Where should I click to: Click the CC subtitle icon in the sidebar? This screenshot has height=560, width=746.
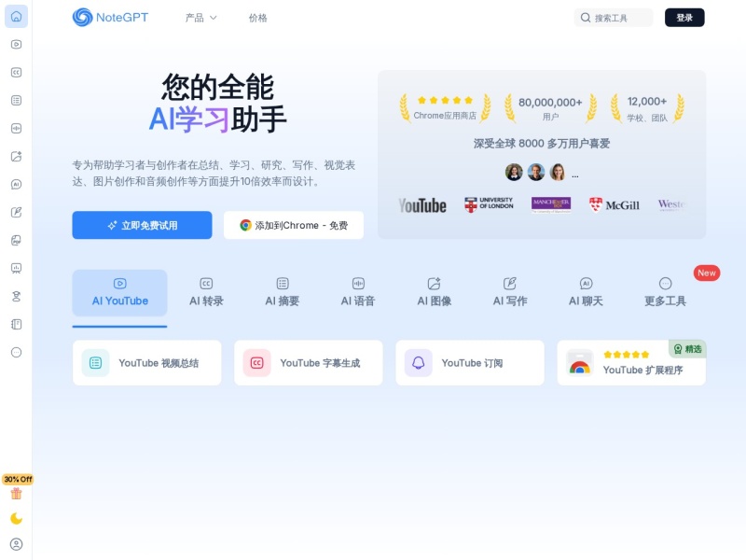click(x=15, y=71)
